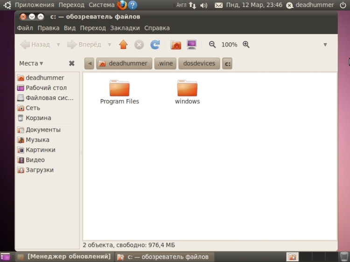Zoom in with the plus magnifier
Screen dimensions: 350x262
(x=246, y=45)
